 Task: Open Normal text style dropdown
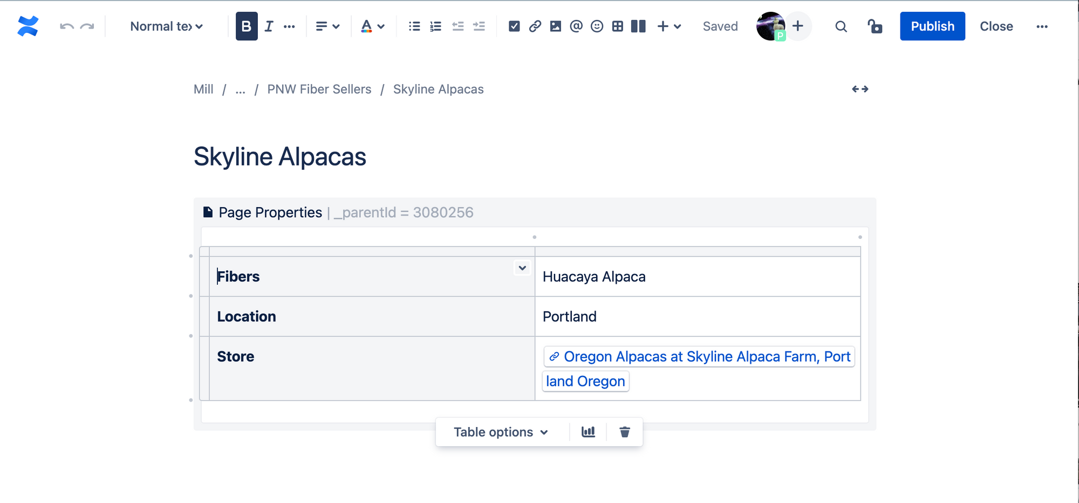(166, 26)
